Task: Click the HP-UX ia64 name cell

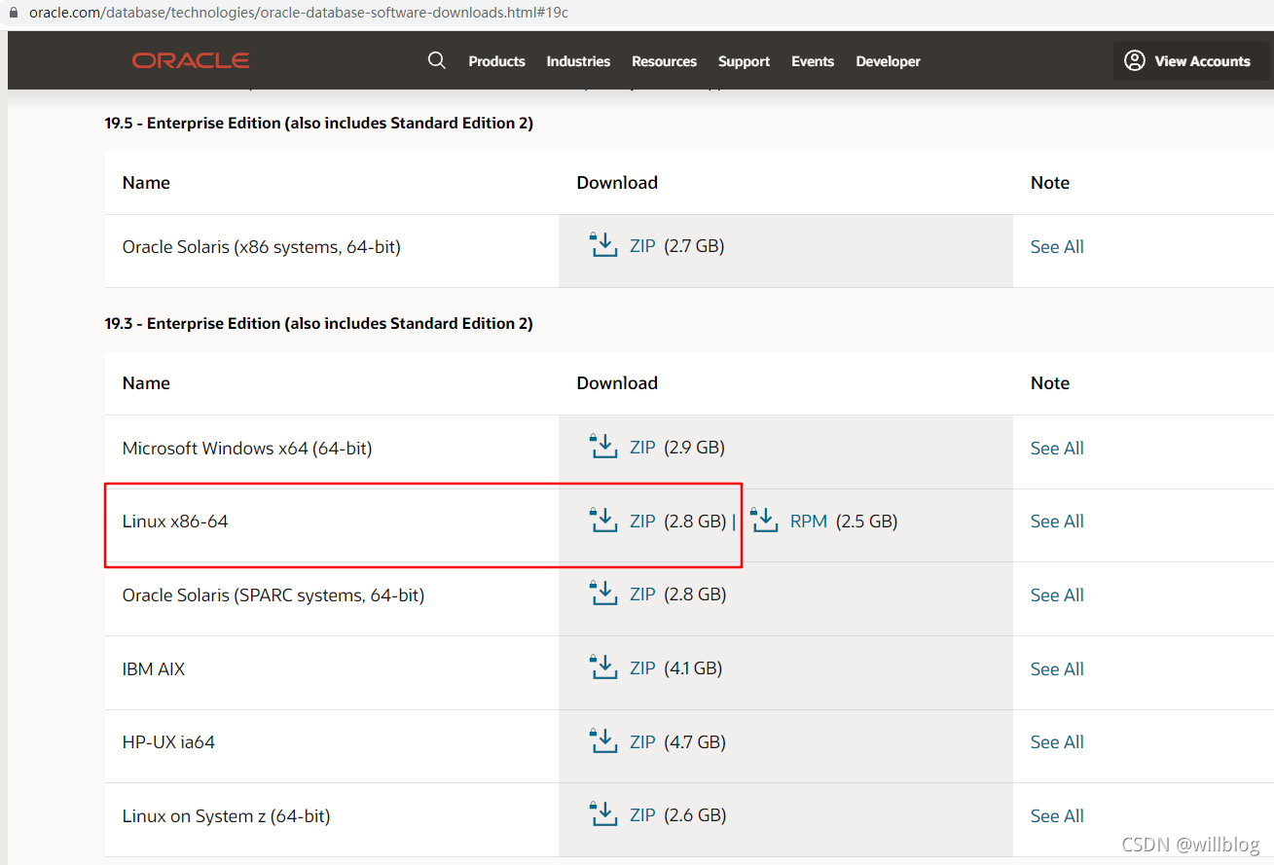Action: click(332, 746)
